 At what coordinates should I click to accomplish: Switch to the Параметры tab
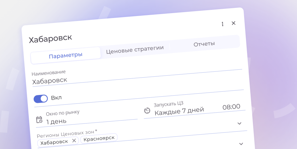tap(66, 55)
